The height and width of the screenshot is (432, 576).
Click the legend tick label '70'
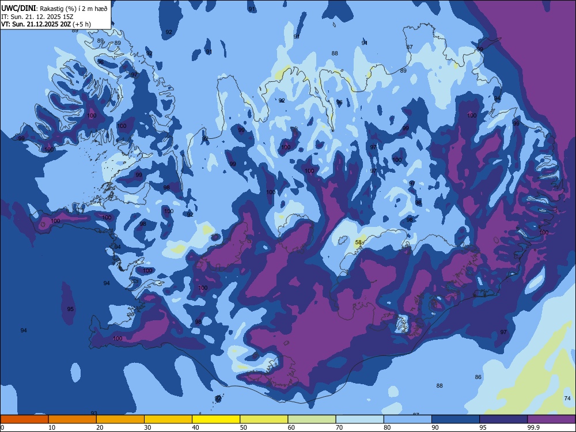339,427
